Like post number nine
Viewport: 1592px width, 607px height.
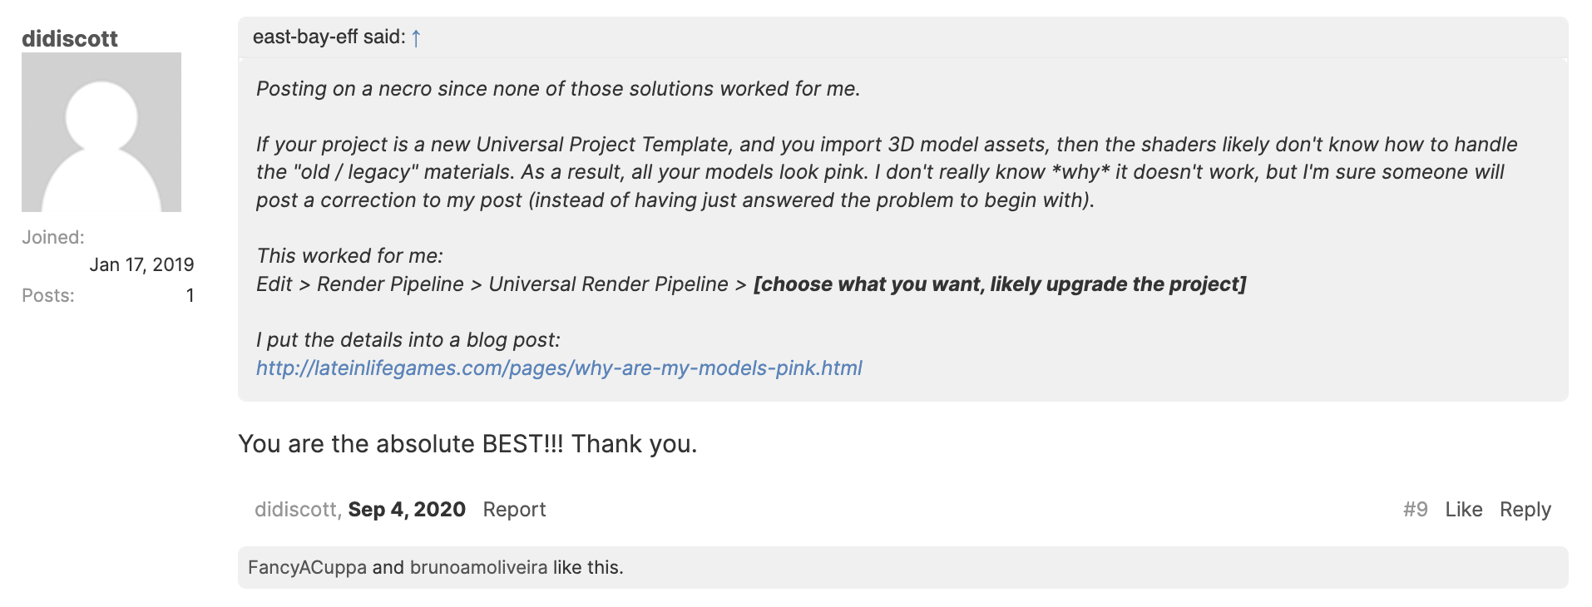[x=1463, y=509]
